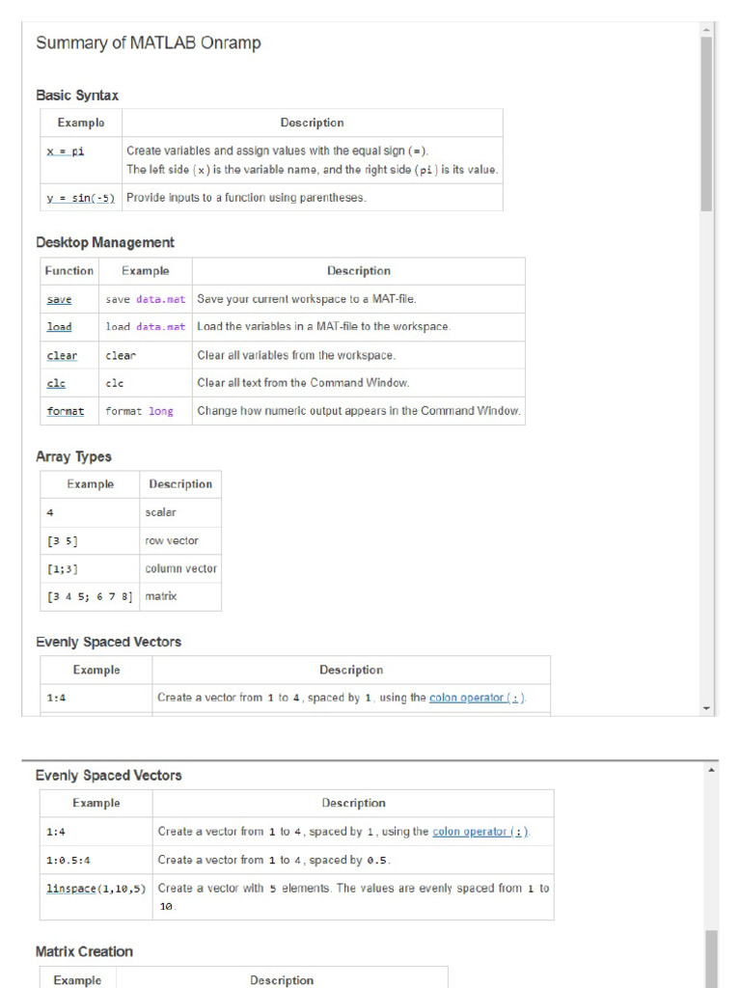Open the 'y = sin(-5)' example link
Viewport: 741px width, 988px height.
81,198
